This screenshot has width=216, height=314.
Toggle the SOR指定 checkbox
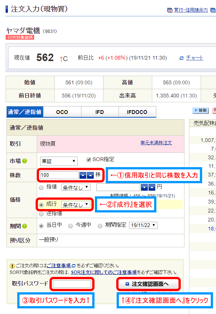pos(89,160)
